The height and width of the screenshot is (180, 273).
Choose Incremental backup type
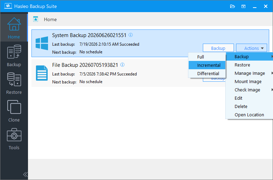(207, 65)
